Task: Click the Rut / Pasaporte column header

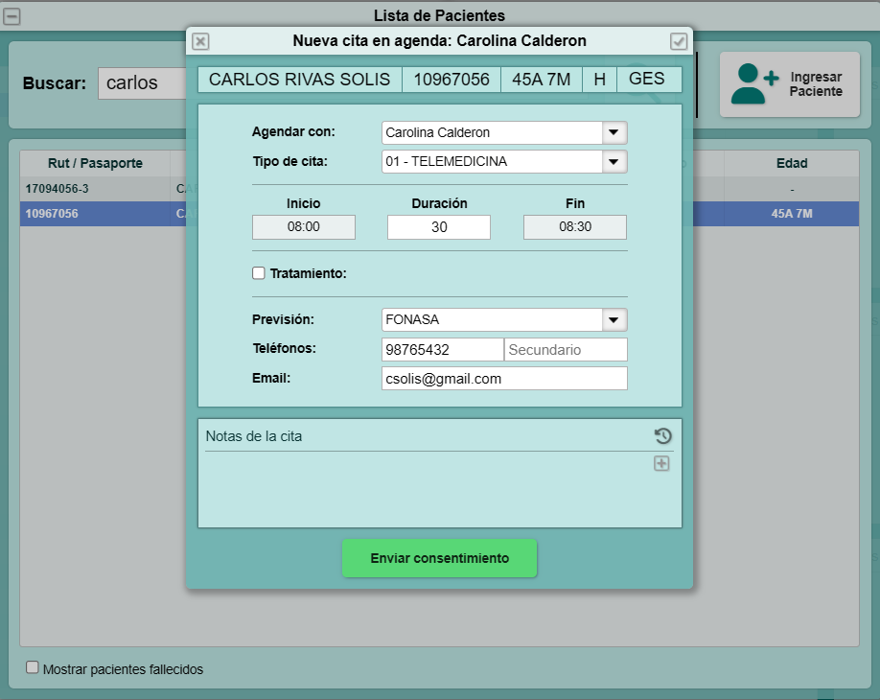Action: [x=95, y=163]
